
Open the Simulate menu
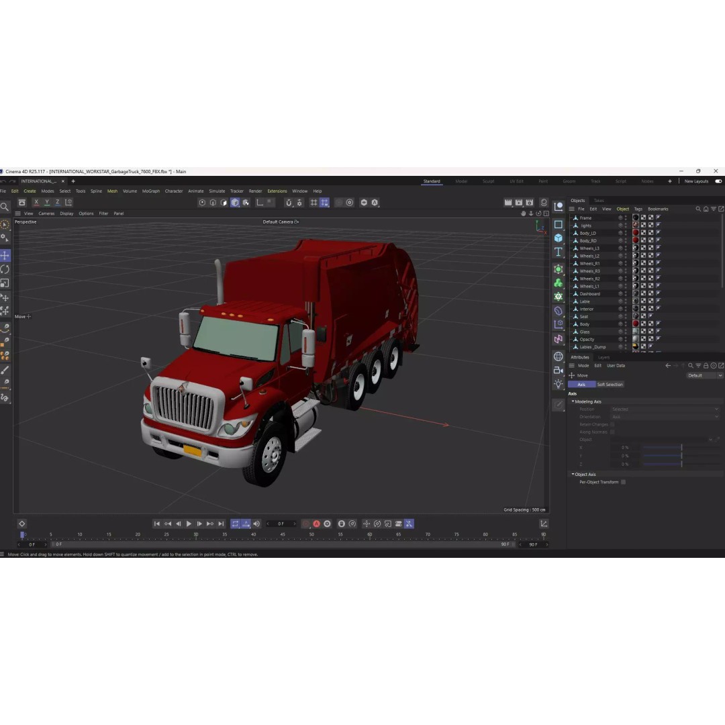(x=217, y=191)
